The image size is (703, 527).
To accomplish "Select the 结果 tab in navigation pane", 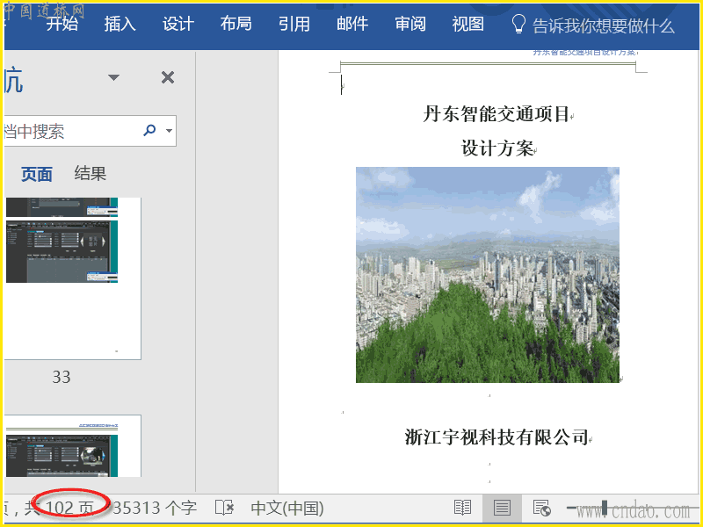I will click(91, 173).
